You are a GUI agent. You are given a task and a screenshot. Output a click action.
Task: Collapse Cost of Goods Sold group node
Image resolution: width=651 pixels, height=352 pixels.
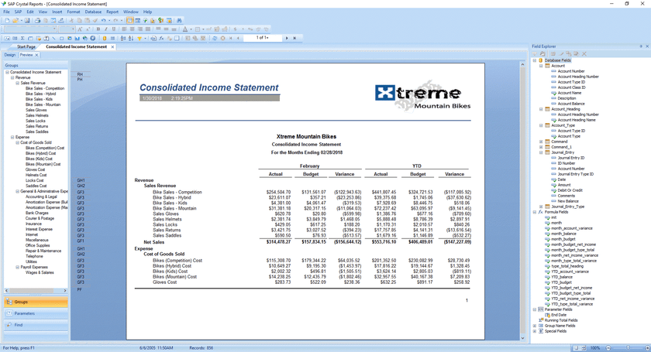pyautogui.click(x=17, y=142)
